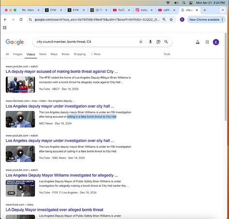Open Google apps grid icon
This screenshot has height=219, width=229.
(x=207, y=42)
